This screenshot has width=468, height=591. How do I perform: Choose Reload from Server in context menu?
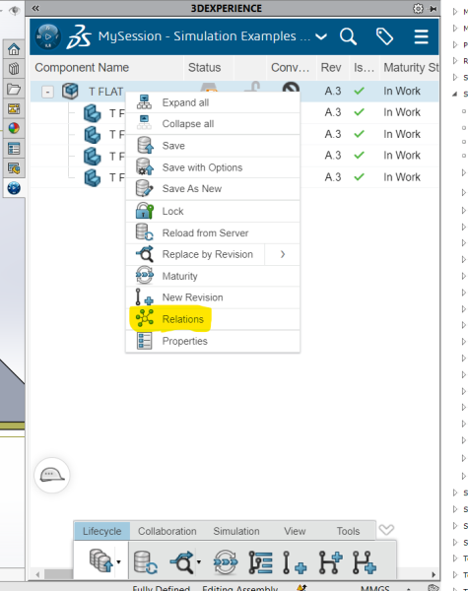(x=213, y=232)
